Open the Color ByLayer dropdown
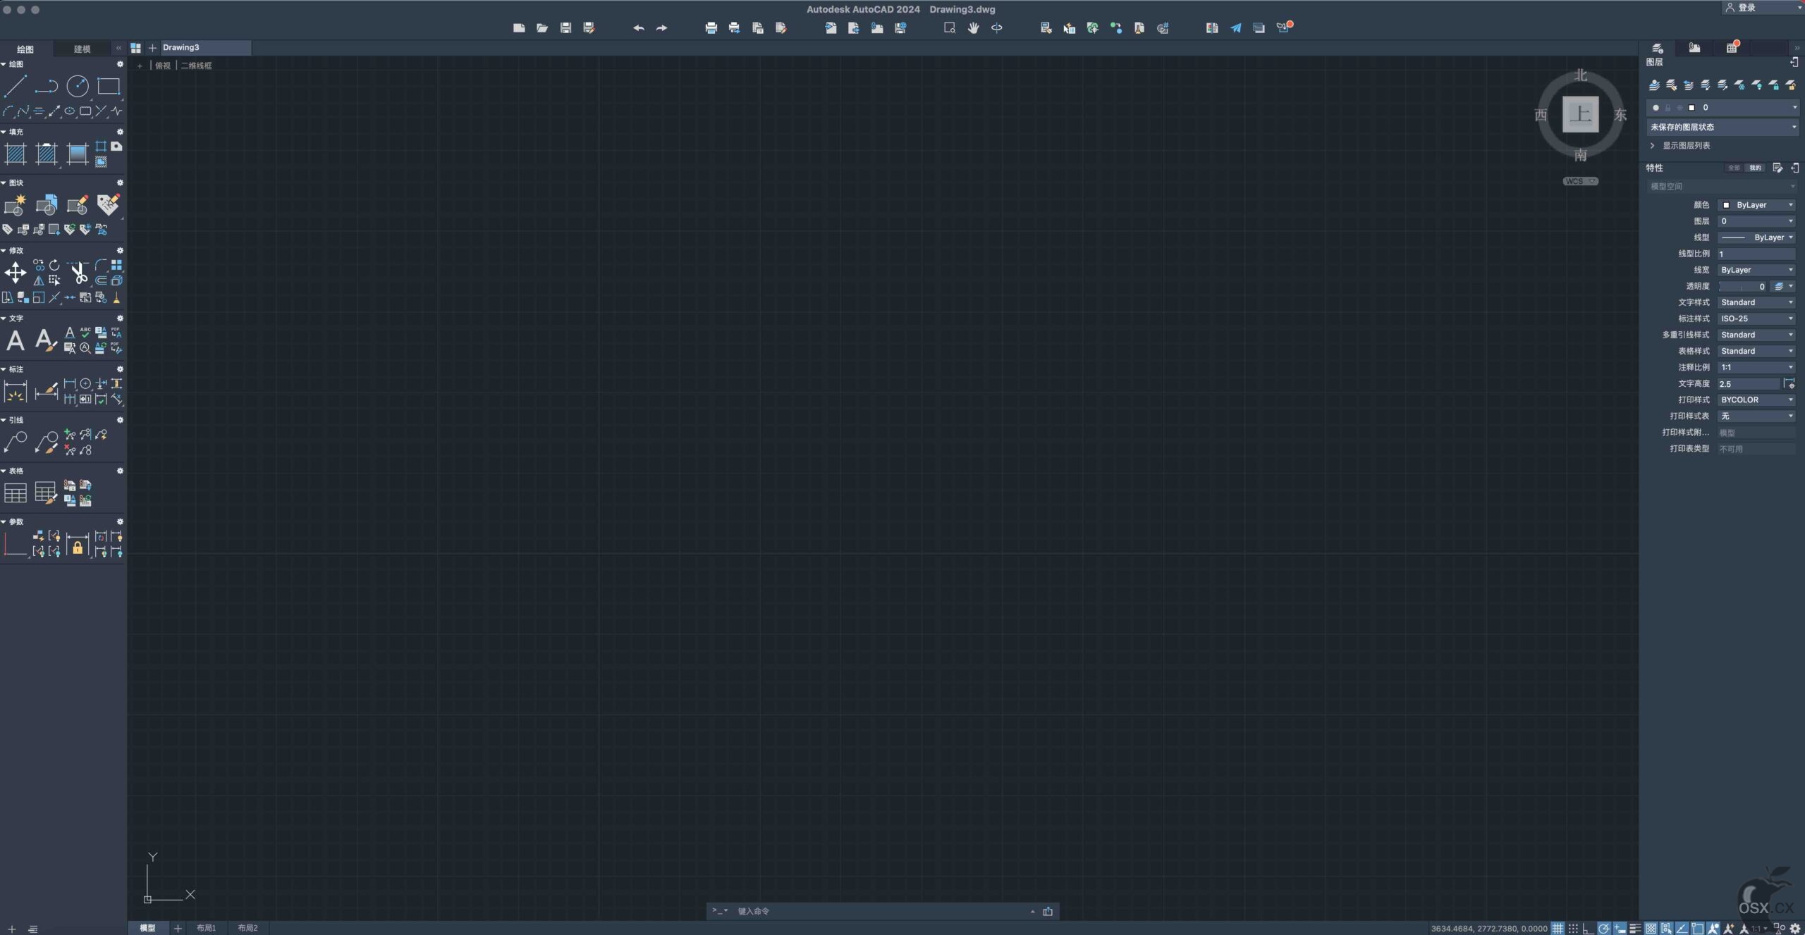This screenshot has height=935, width=1805. pos(1756,205)
